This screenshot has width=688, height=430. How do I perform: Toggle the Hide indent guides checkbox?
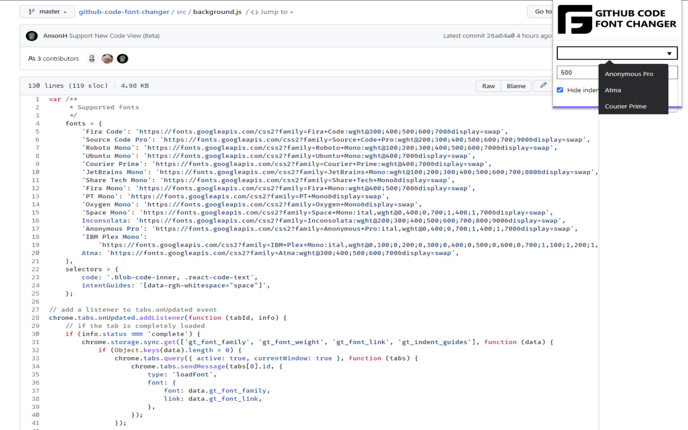click(x=560, y=90)
